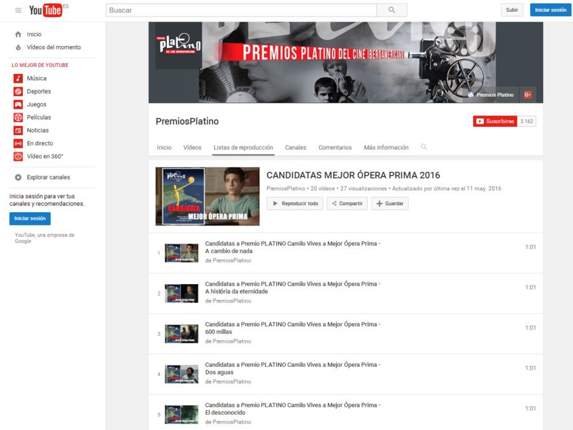Screen dimensions: 573x430
Task: Open Vídeos del momento link
Action: tap(53, 47)
